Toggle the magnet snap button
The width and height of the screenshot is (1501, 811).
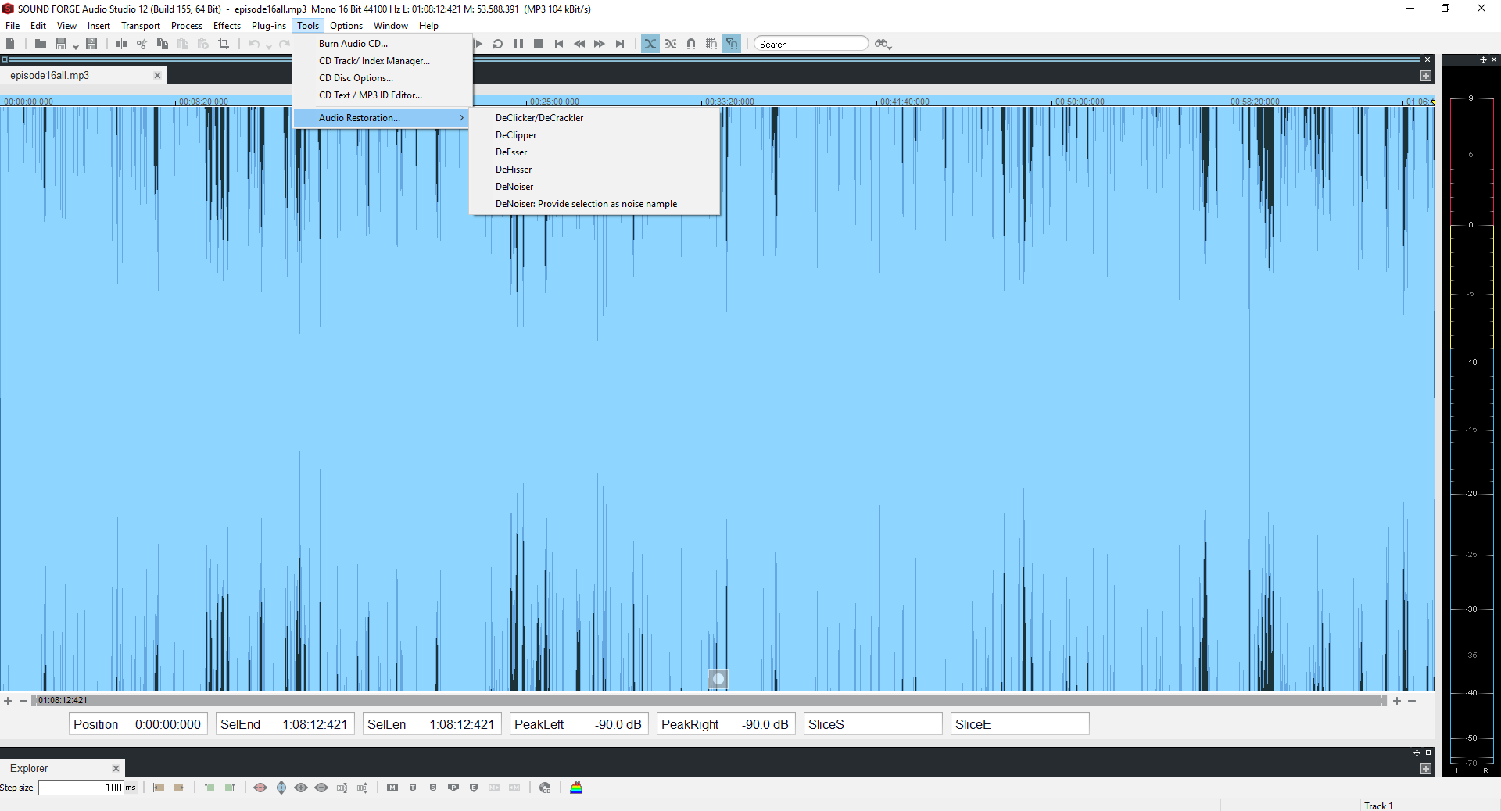point(691,44)
